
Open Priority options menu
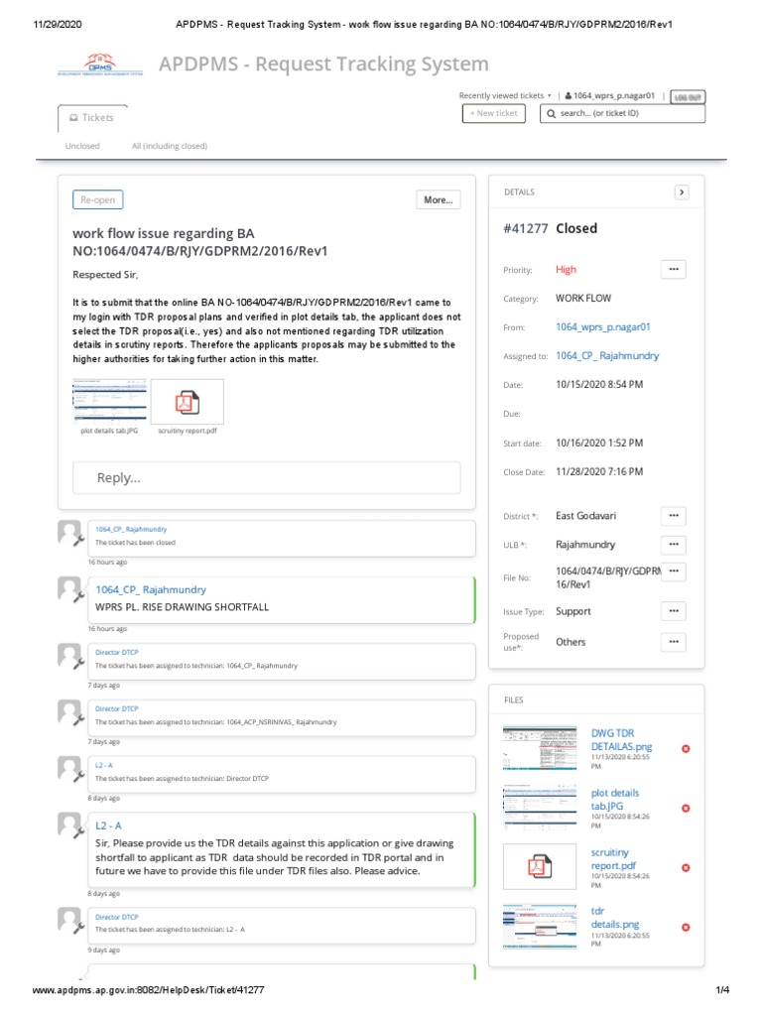click(x=674, y=270)
